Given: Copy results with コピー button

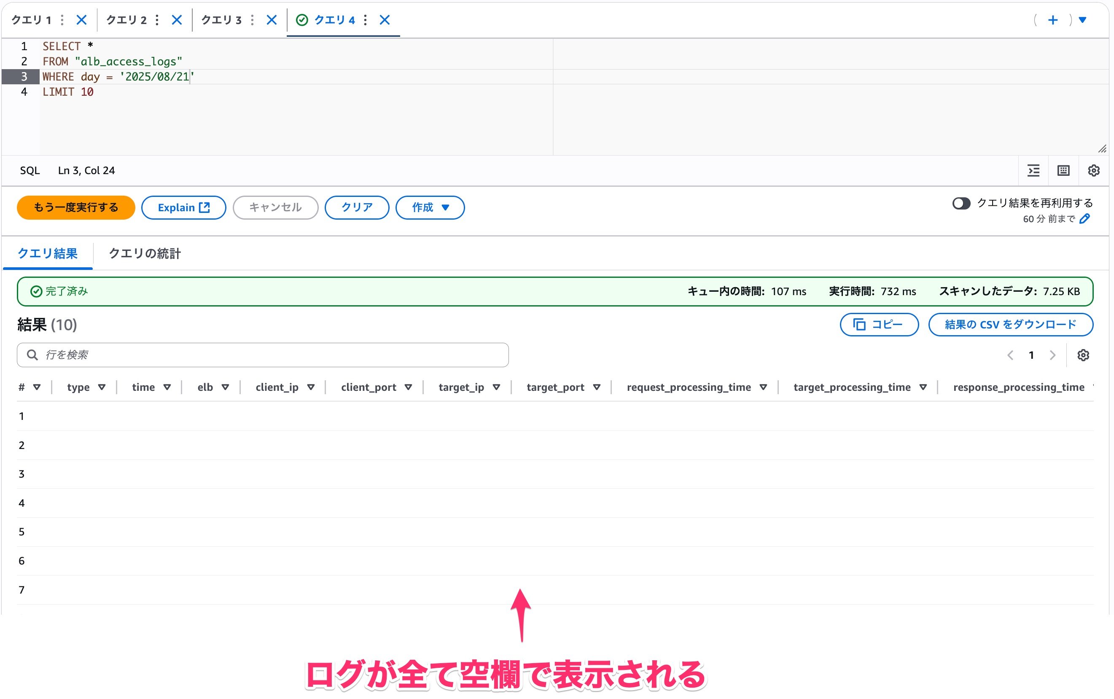Looking at the screenshot, I should coord(879,325).
